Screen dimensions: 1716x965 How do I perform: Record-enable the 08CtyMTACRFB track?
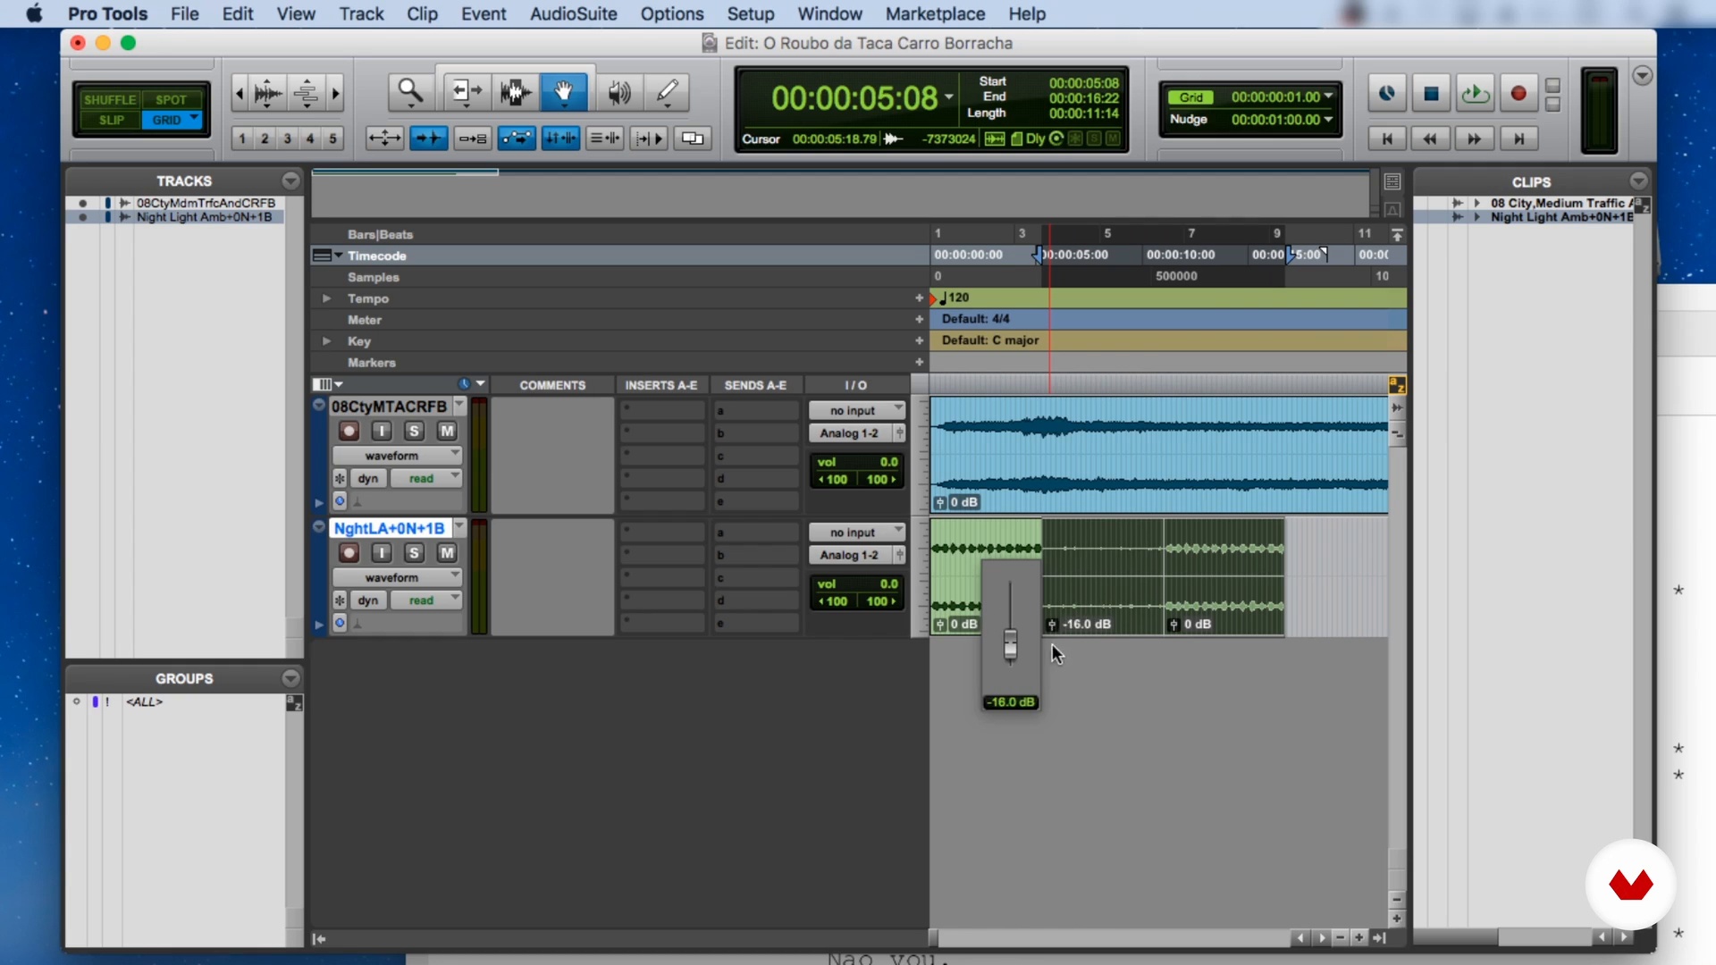tap(349, 431)
